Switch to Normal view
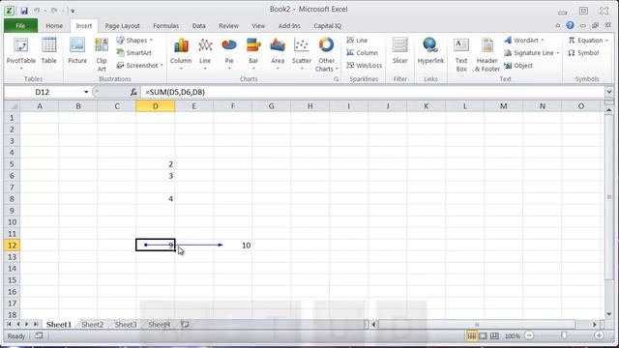The width and height of the screenshot is (619, 348). coord(472,335)
